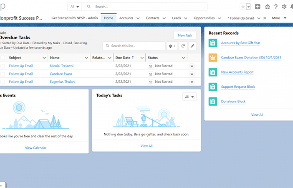
Task: Open Today's Tasks filter dropdown
Action: click(189, 97)
